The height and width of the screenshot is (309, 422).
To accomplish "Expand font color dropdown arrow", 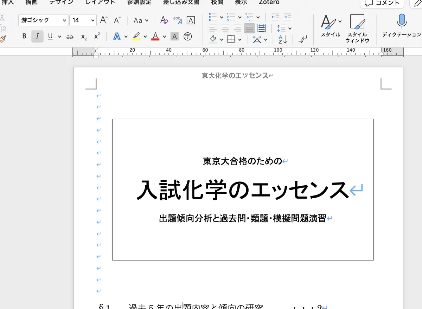I will (x=164, y=36).
